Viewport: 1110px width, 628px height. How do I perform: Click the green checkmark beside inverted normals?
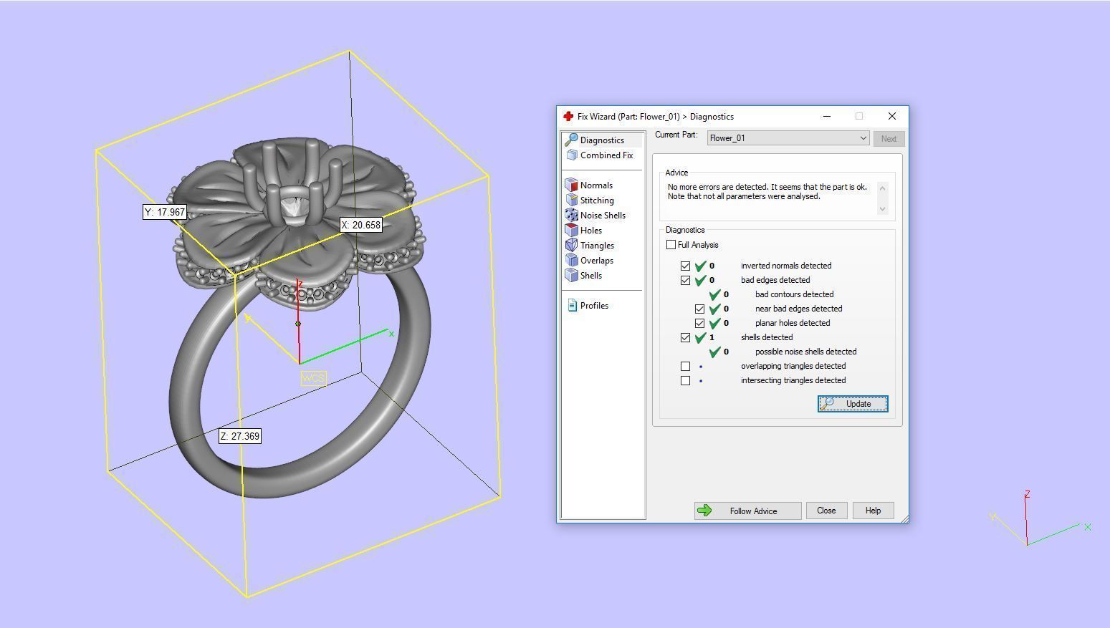pos(701,266)
